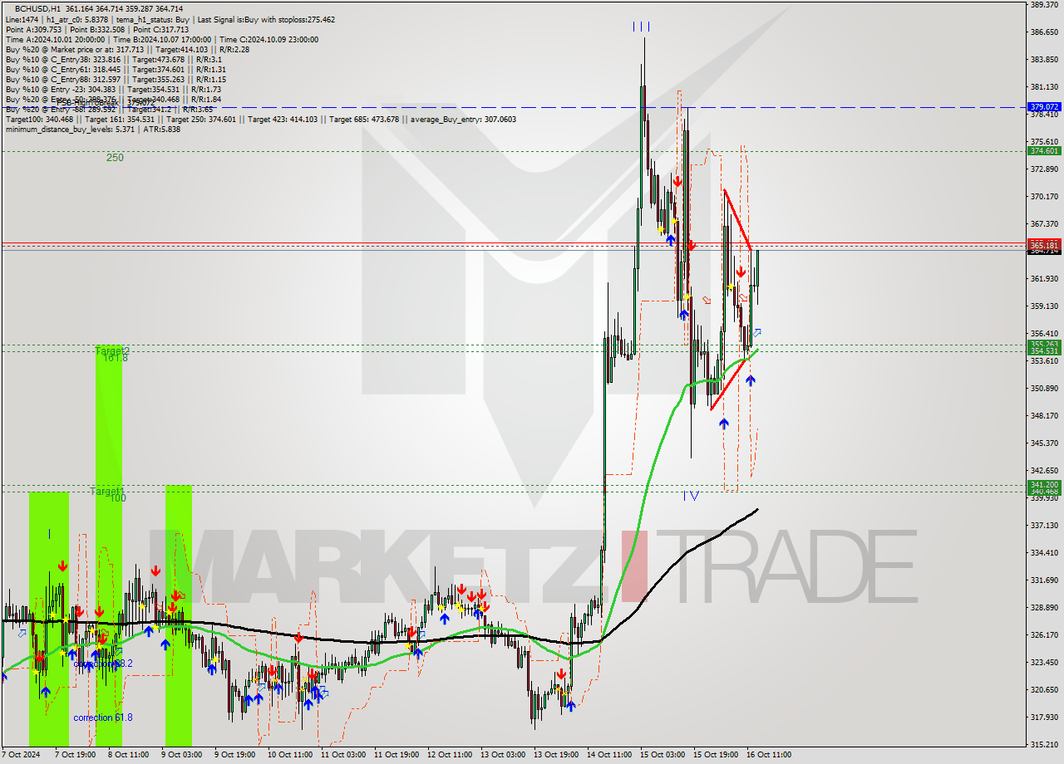Click the '11 Oct 19:00' time axis label
Viewport: 1064px width, 764px height.
(396, 755)
